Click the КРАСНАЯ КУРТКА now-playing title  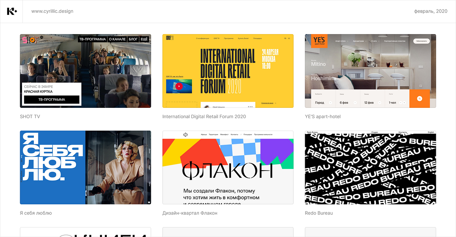pos(38,92)
